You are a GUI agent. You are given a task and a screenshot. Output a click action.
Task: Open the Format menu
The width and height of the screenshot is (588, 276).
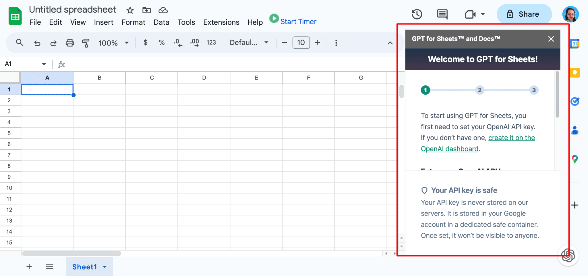134,22
